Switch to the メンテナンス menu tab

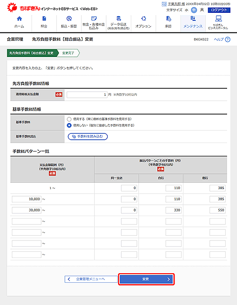193,23
